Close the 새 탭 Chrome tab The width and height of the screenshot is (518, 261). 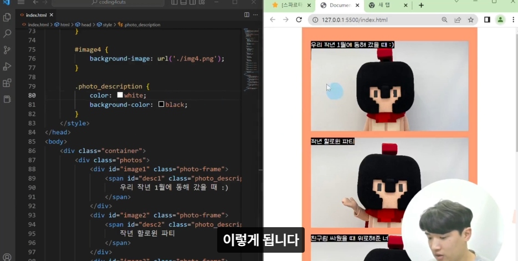[x=406, y=6]
